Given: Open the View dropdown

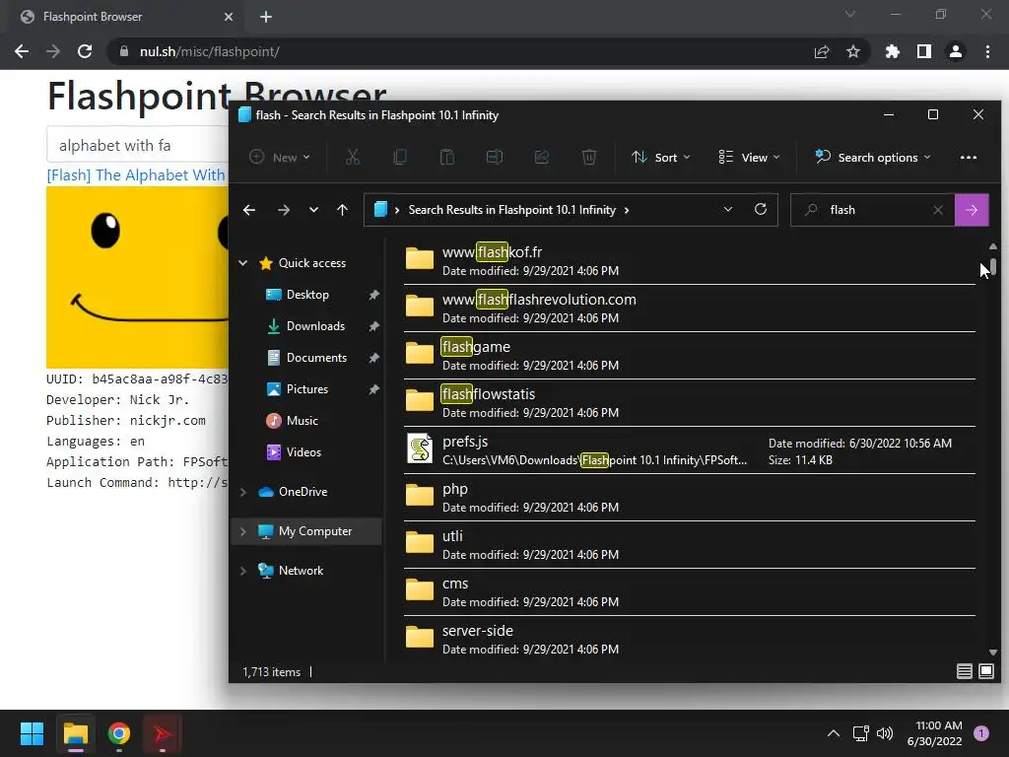Looking at the screenshot, I should coord(749,157).
